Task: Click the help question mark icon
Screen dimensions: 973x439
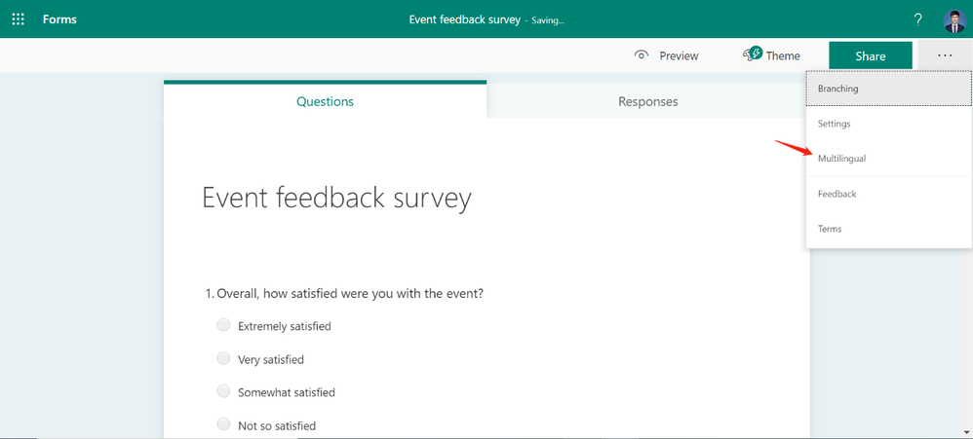Action: click(x=917, y=19)
